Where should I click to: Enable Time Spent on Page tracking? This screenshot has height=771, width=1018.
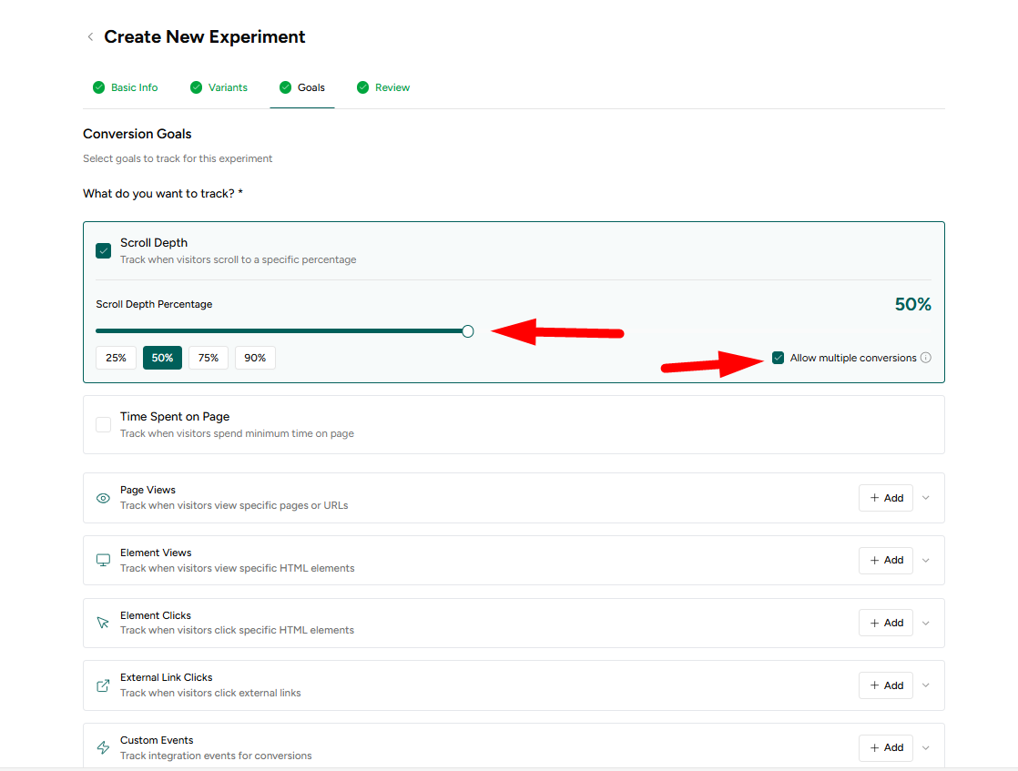(x=104, y=424)
